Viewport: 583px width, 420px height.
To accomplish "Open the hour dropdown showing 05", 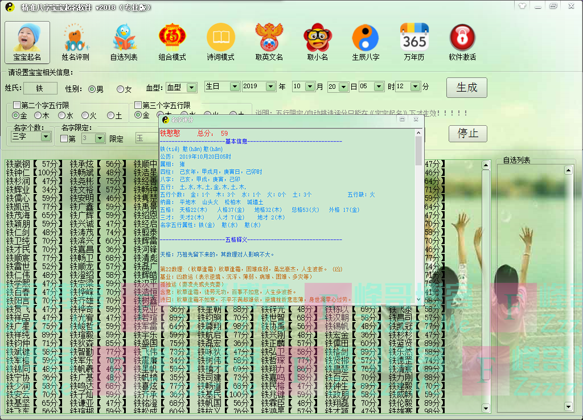I will (x=379, y=87).
